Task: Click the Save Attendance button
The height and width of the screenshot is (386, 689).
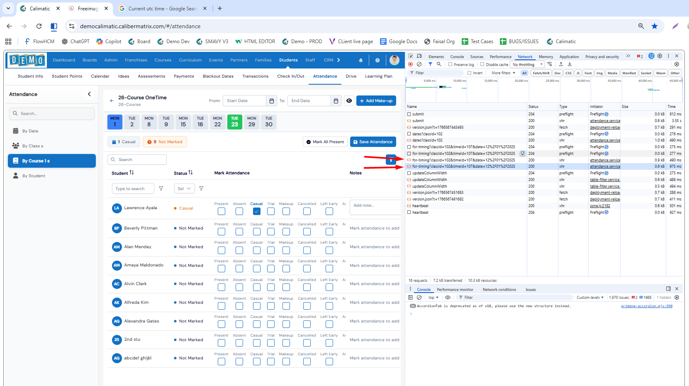Action: click(372, 142)
